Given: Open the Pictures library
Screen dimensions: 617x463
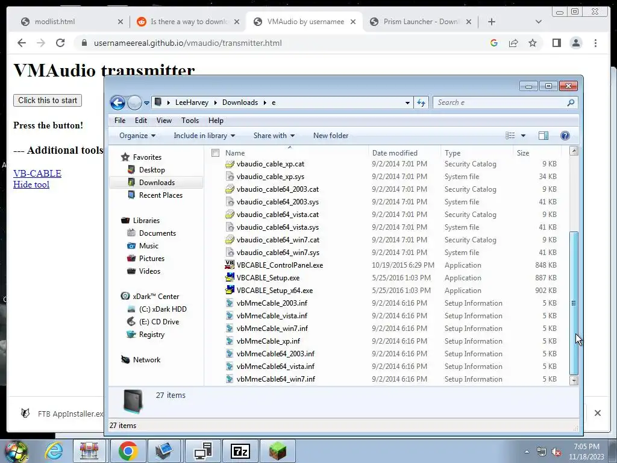Looking at the screenshot, I should point(151,258).
